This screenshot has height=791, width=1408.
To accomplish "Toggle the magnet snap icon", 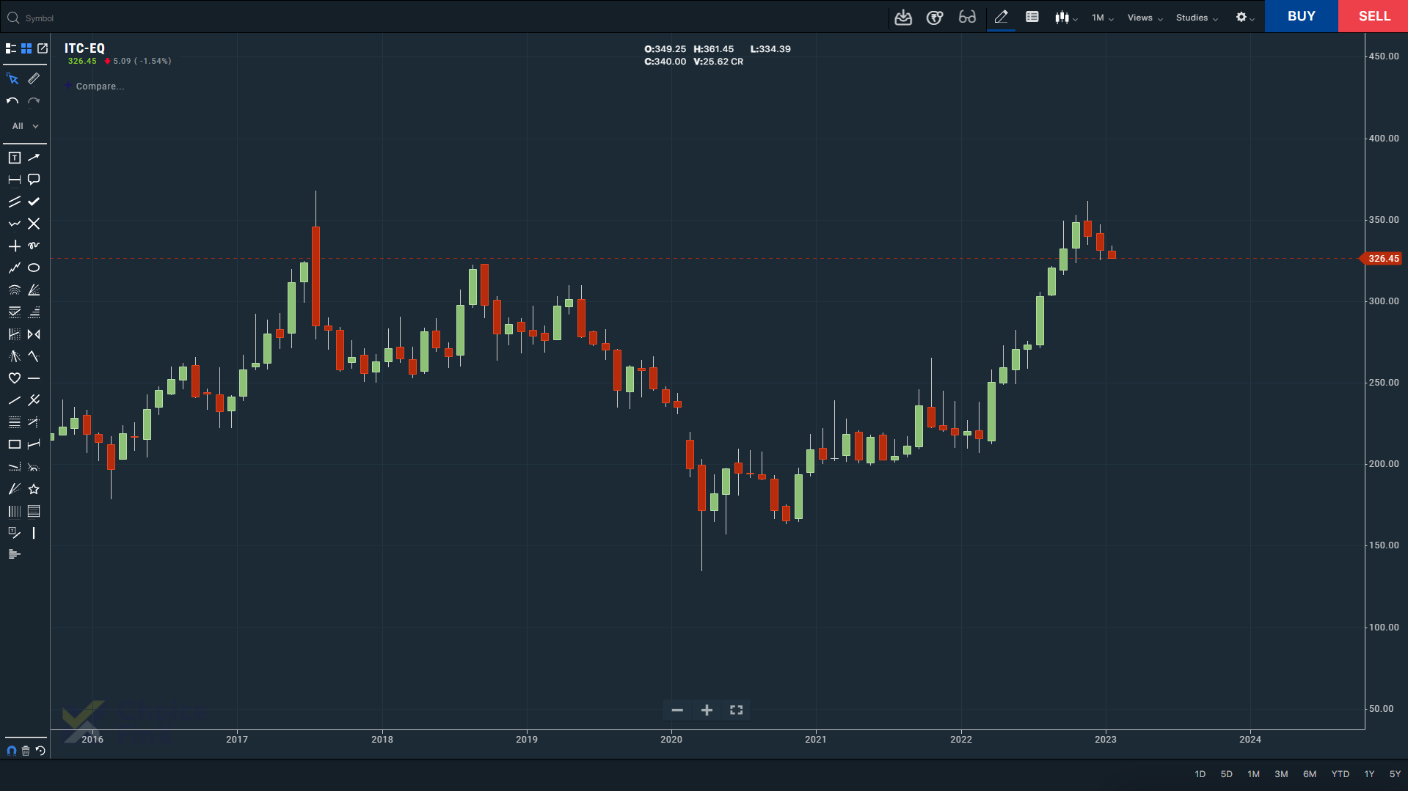I will point(11,751).
